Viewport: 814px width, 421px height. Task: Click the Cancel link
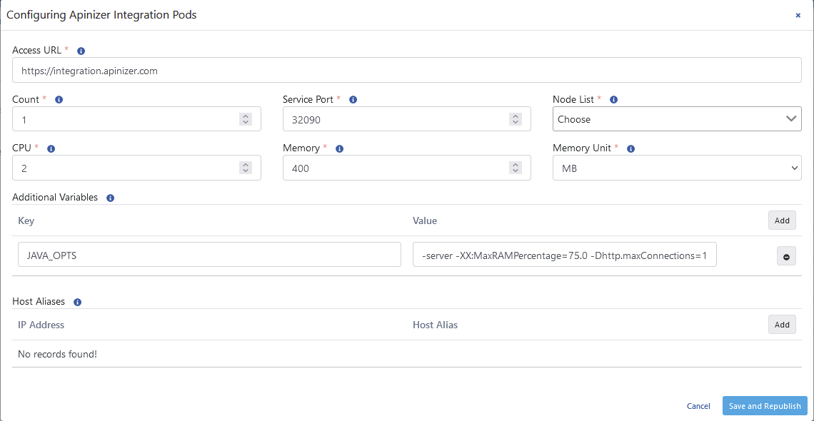[698, 405]
